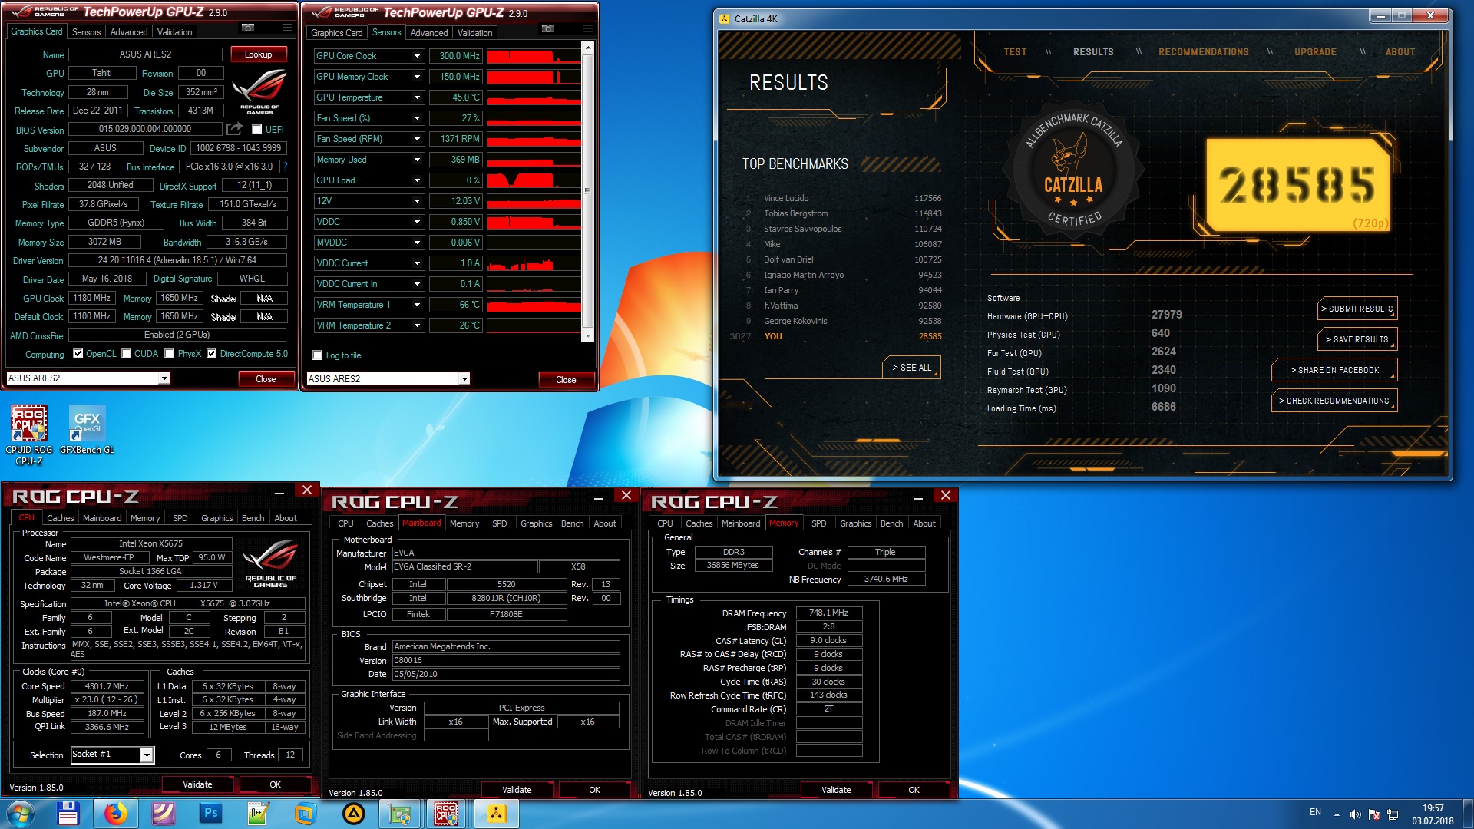Click the GPU-Z sensors scrollbar down arrow

pyautogui.click(x=587, y=336)
